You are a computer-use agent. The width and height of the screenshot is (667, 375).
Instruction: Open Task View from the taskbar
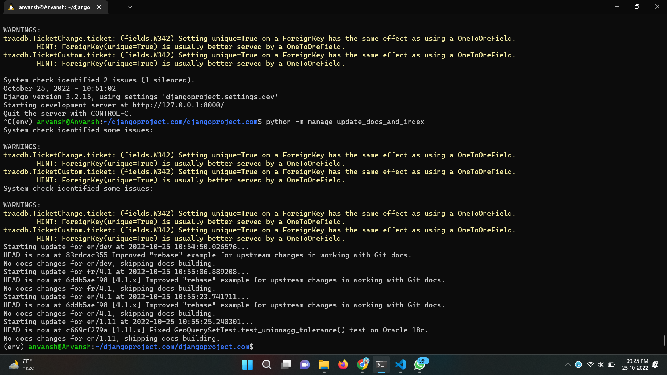(286, 365)
